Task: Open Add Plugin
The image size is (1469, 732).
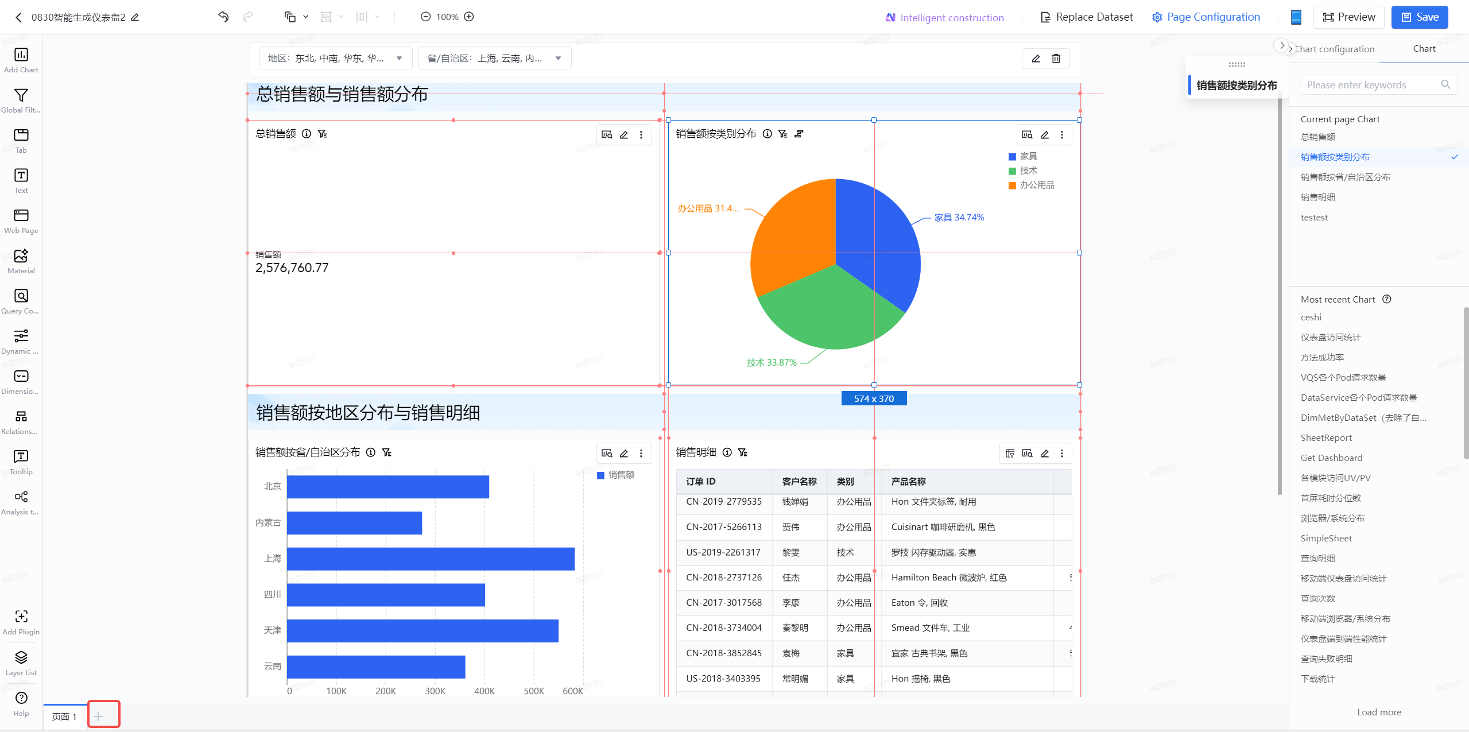Action: click(x=21, y=622)
